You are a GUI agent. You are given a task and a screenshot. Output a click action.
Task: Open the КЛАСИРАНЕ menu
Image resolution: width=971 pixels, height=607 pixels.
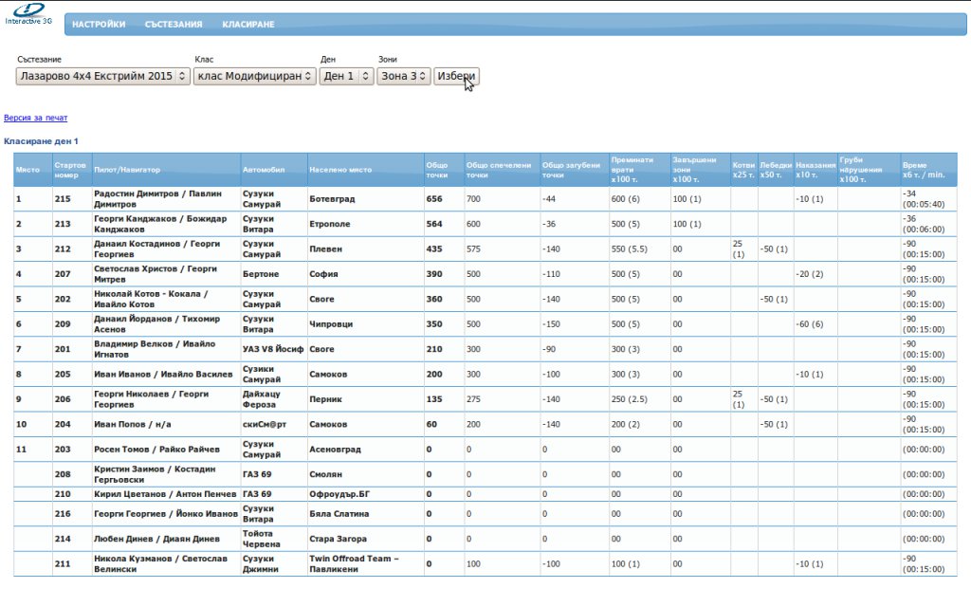pos(248,25)
